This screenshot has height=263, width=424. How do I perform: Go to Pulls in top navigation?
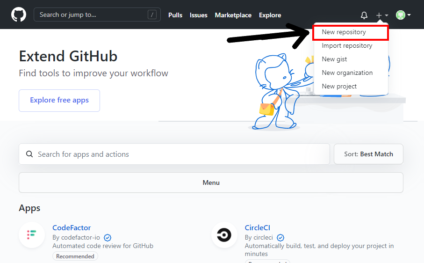(175, 15)
